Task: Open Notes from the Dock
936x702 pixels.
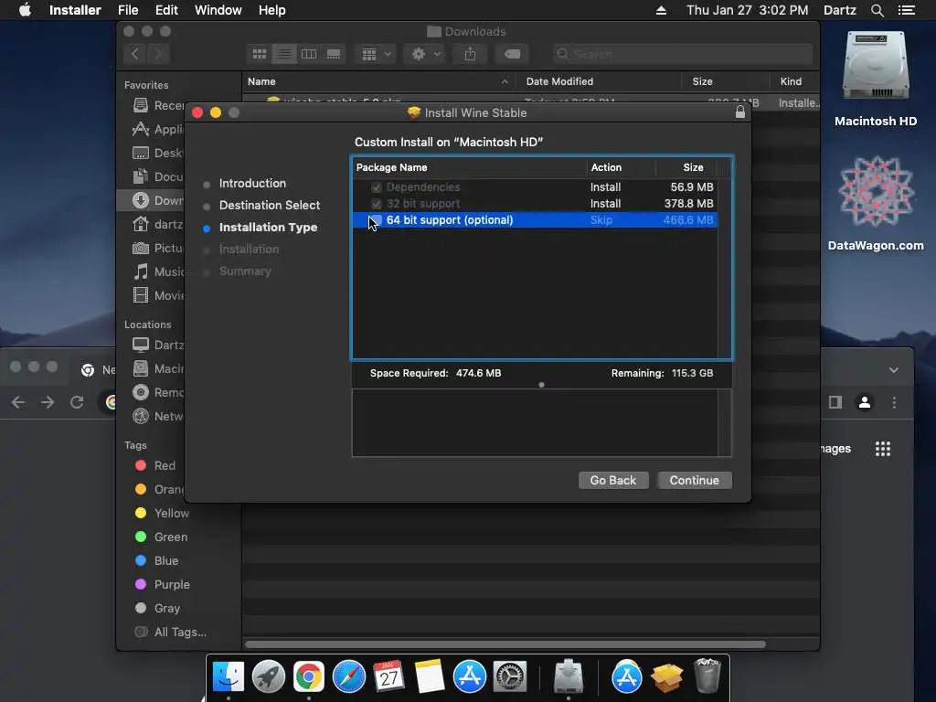Action: tap(430, 677)
